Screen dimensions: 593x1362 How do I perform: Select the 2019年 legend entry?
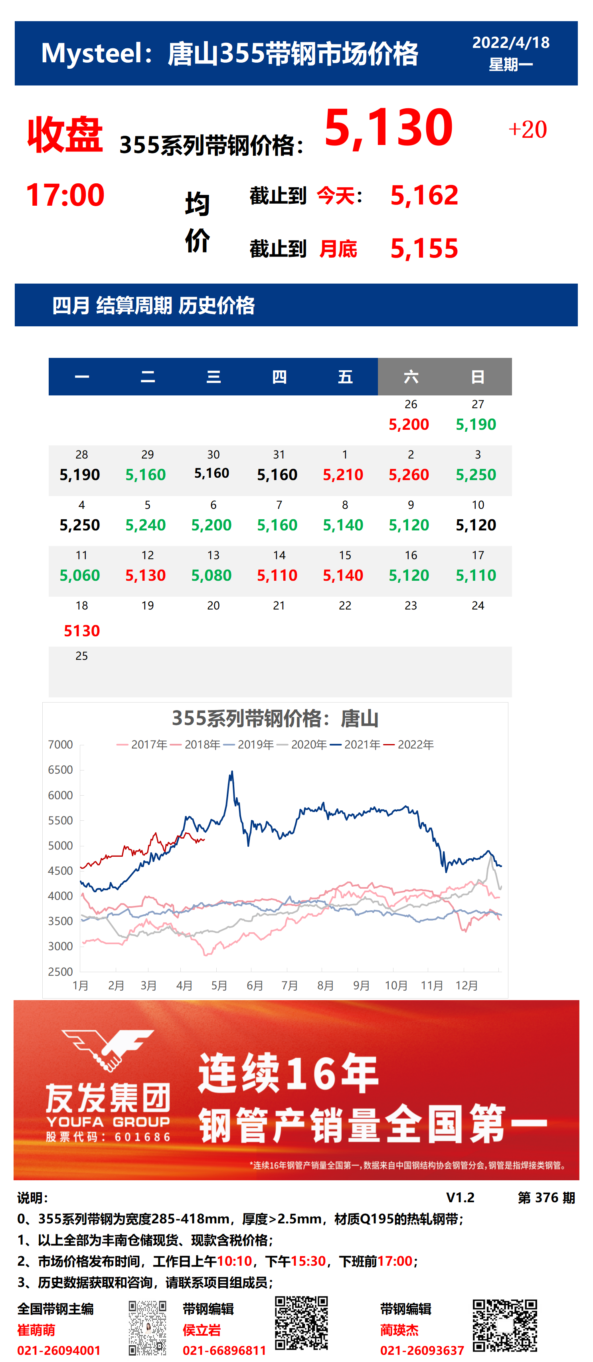pyautogui.click(x=249, y=745)
